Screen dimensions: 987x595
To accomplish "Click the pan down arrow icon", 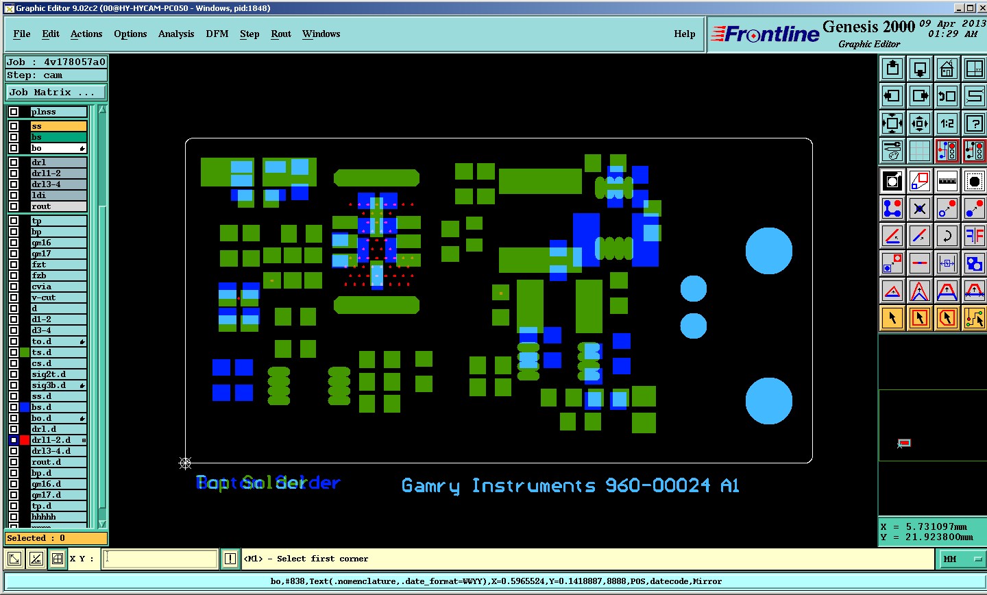I will pos(920,69).
